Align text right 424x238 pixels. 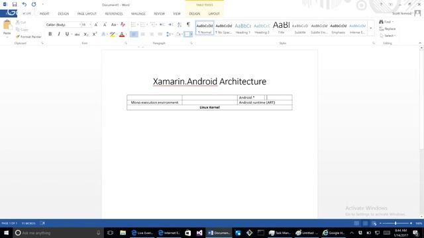tap(152, 34)
